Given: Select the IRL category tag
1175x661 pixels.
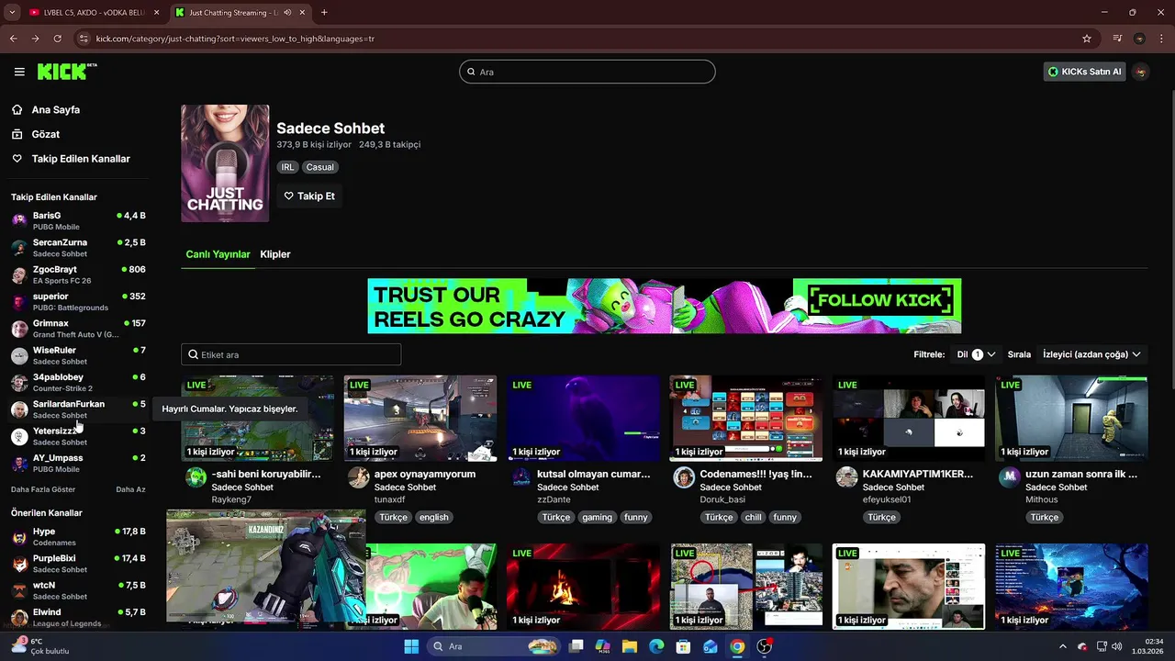Looking at the screenshot, I should (287, 167).
